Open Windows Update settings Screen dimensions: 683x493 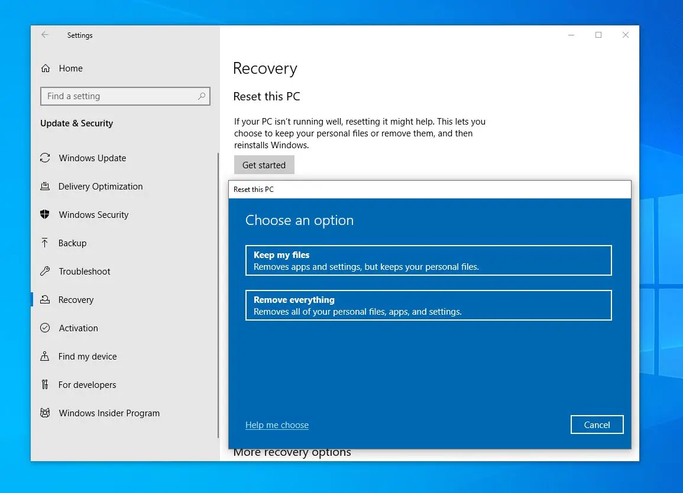pyautogui.click(x=92, y=158)
